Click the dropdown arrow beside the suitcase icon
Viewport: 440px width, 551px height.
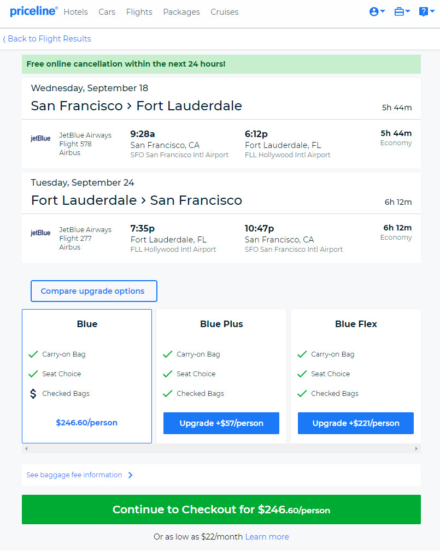click(408, 11)
